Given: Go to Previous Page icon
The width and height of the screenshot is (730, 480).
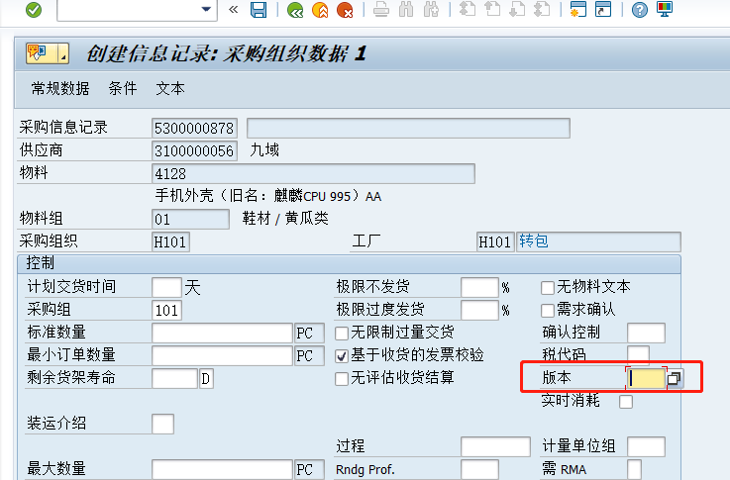Looking at the screenshot, I should pyautogui.click(x=492, y=10).
